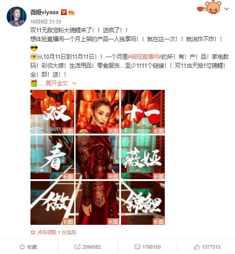Screen dimensions: 235x254
Task: Toggle the 收藏 favorite star
Action: tap(28, 247)
